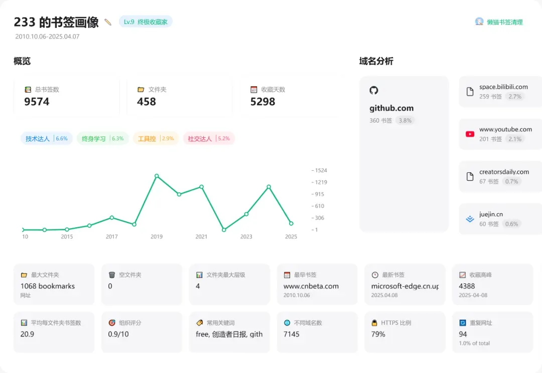Viewport: 542px width, 373px height.
Task: Click the 5298 collection days number
Action: point(262,102)
